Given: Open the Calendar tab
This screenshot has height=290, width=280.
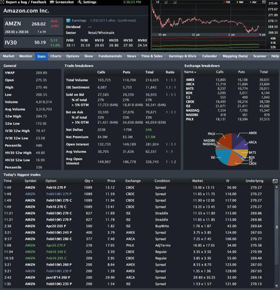Looking at the screenshot, I should click(209, 56).
